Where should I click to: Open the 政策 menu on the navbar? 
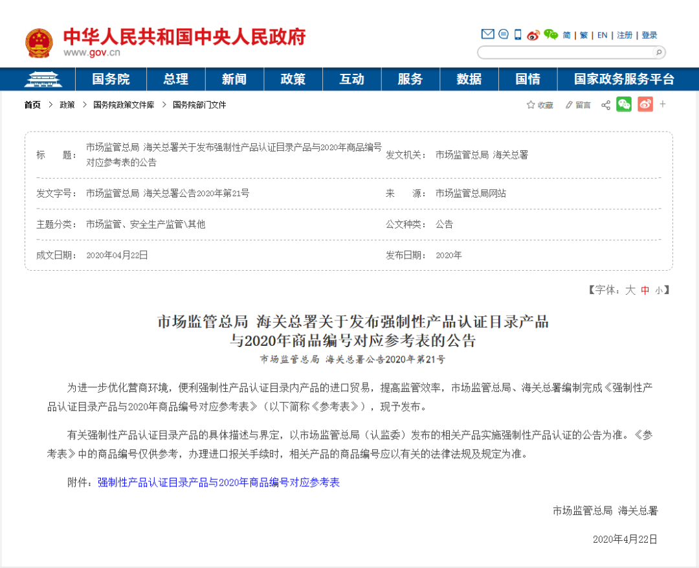(293, 79)
